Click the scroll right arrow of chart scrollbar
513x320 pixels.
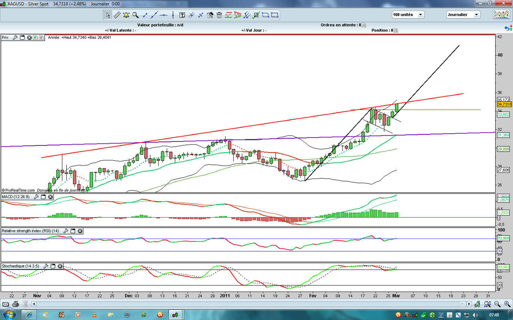pos(469,304)
